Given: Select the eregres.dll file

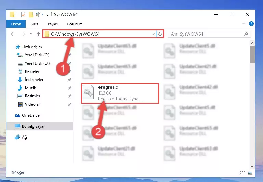Looking at the screenshot, I should (120, 93).
